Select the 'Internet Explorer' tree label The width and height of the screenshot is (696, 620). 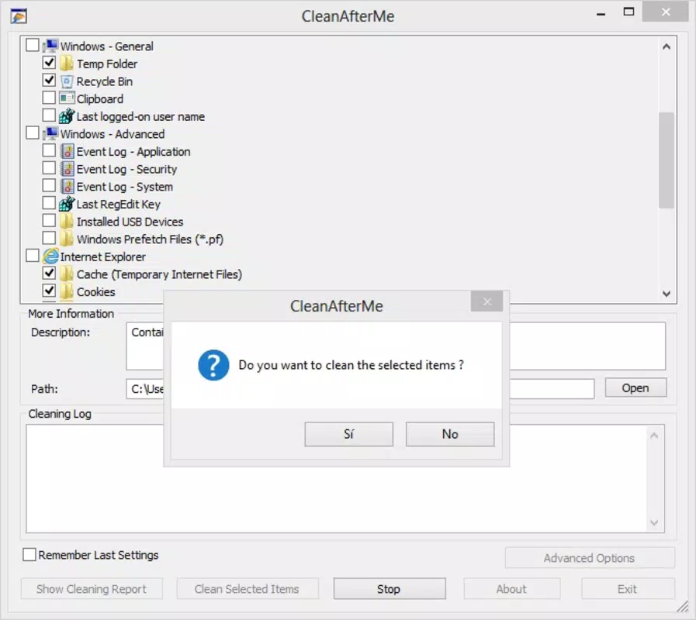[x=102, y=257]
